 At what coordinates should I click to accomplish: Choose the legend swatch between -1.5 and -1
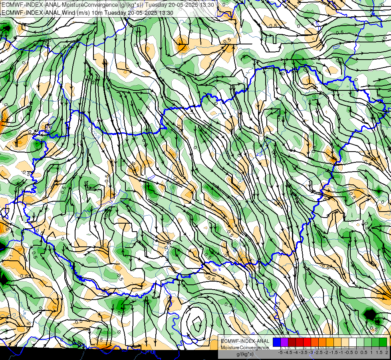click(337, 342)
